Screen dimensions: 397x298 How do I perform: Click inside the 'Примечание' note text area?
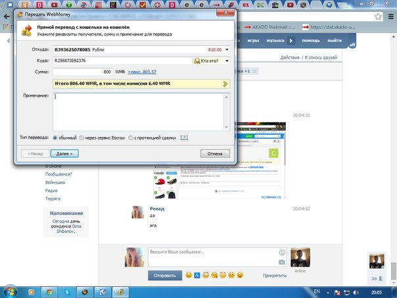pos(138,112)
